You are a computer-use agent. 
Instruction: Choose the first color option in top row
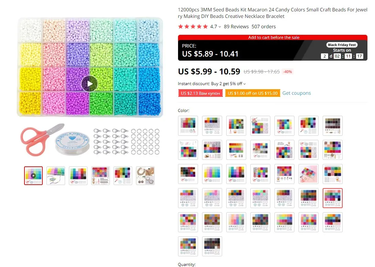[188, 126]
